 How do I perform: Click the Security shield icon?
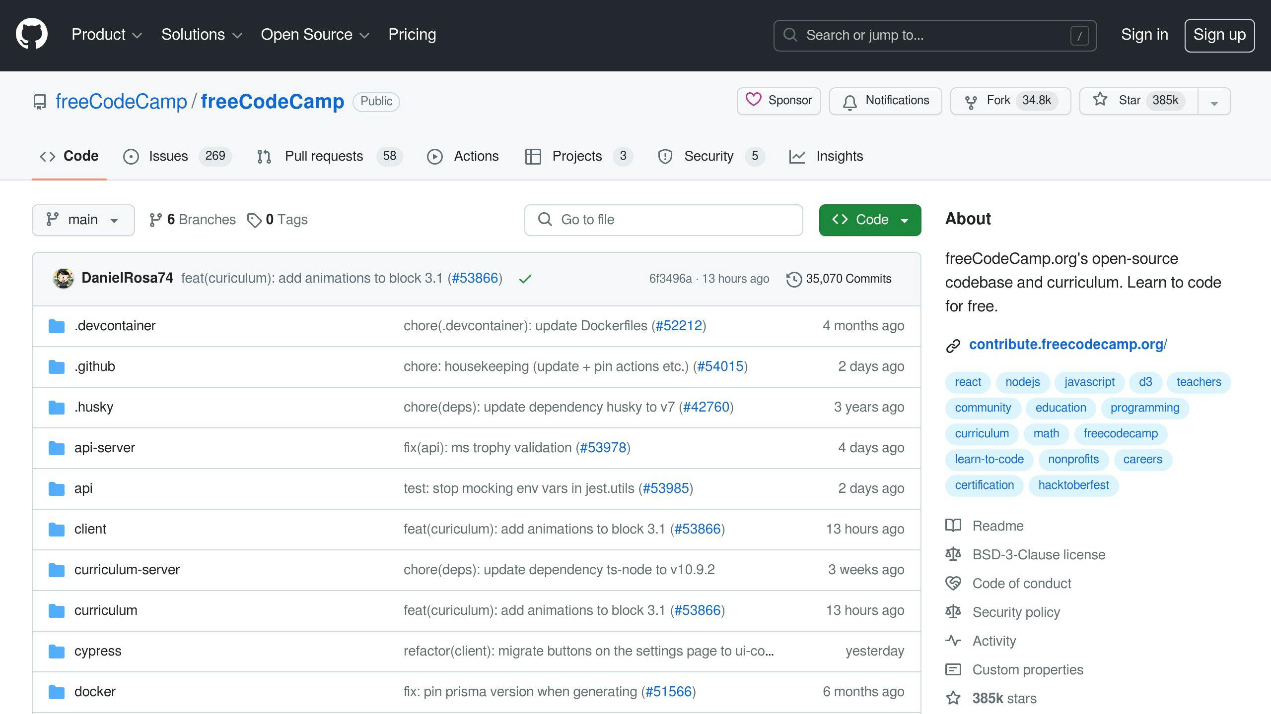664,157
